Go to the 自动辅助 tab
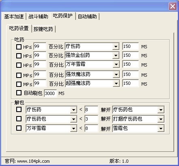 click(x=87, y=17)
